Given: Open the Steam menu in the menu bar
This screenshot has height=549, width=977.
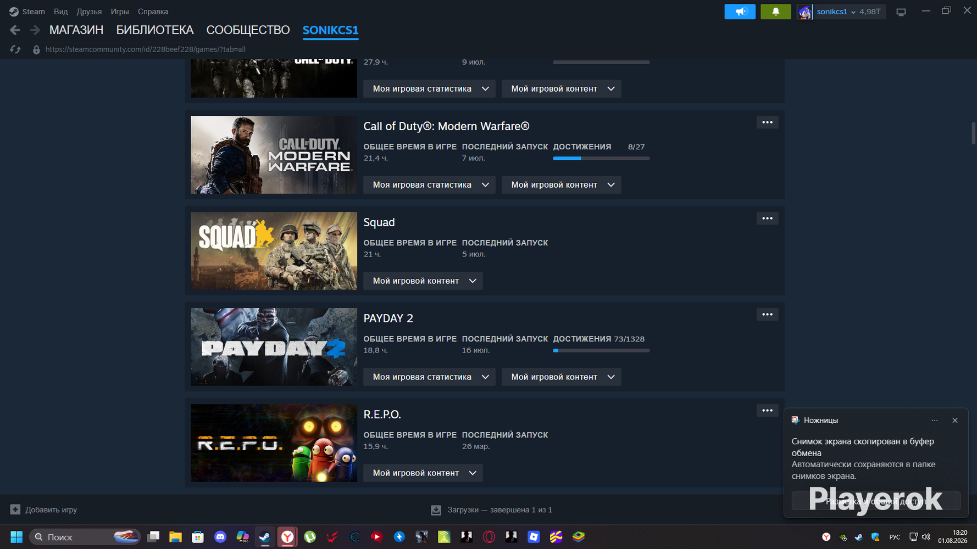Looking at the screenshot, I should coord(27,12).
